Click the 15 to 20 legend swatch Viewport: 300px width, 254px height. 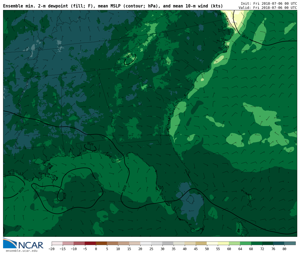click(135, 243)
